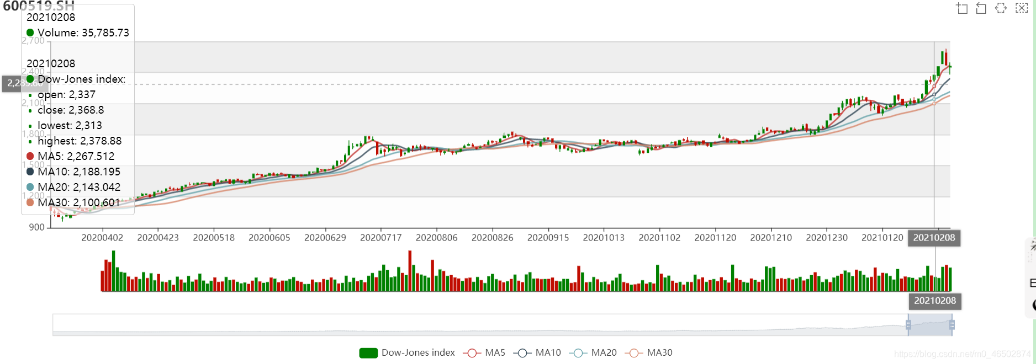The height and width of the screenshot is (364, 1036).
Task: Click the 20210120 x-axis date label
Action: click(882, 238)
